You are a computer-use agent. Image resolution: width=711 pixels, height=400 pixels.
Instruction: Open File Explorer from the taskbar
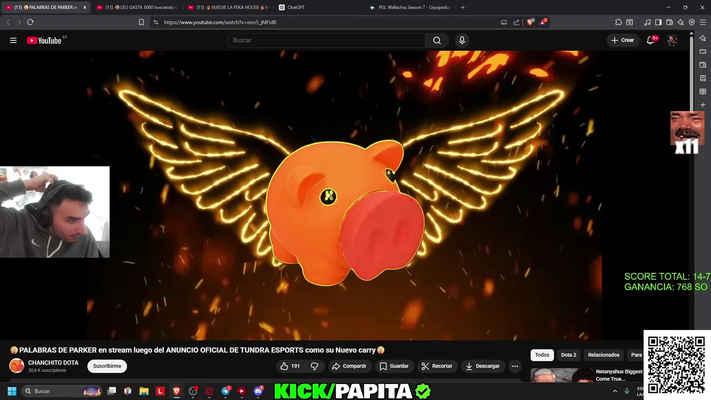click(x=144, y=391)
